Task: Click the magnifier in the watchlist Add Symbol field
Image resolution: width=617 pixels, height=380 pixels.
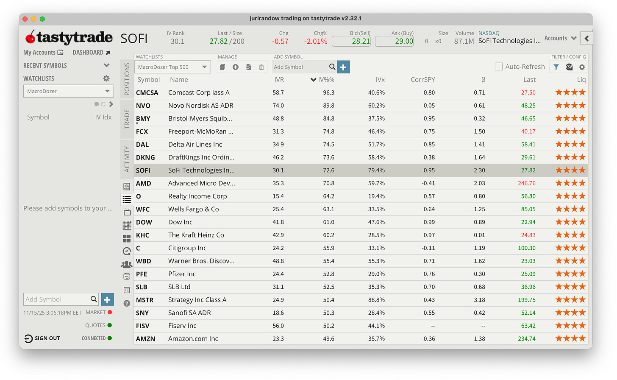Action: [332, 67]
